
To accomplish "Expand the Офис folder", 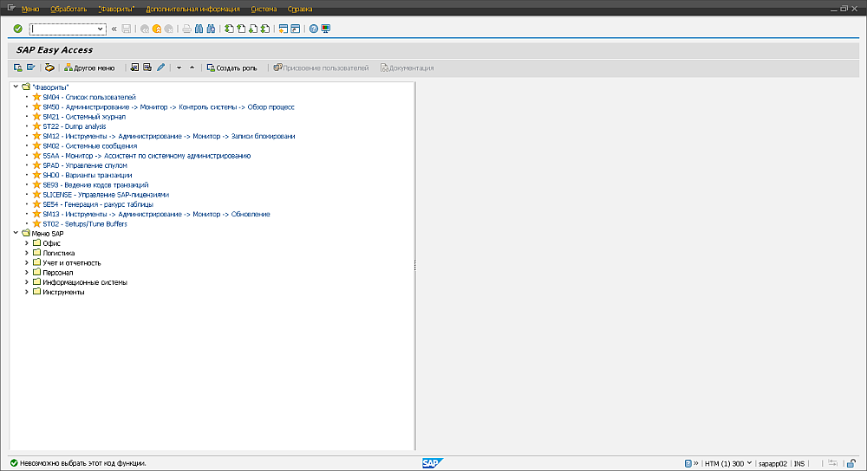I will [27, 243].
